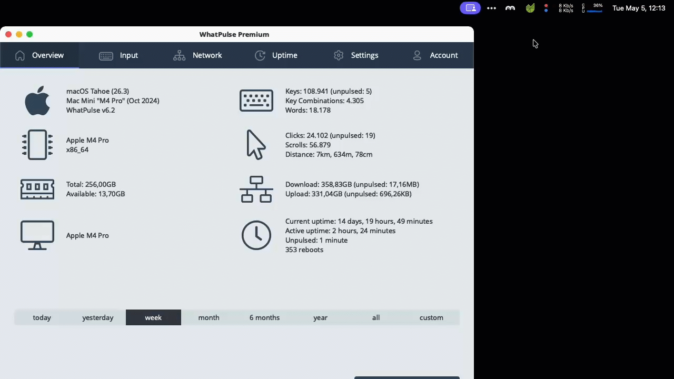Click the 'Available: 13,70GB' text
This screenshot has height=379, width=674.
(95, 194)
